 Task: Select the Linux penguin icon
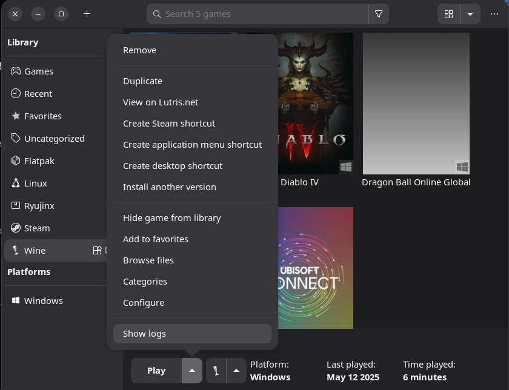click(16, 183)
